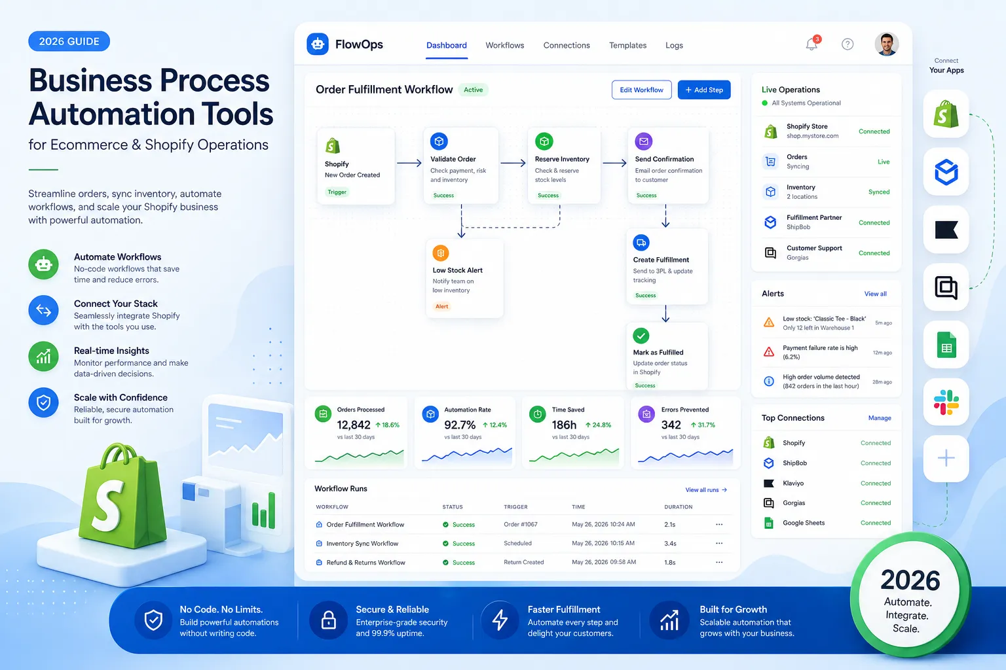Select the Mark as Fulfilled checkmark icon
This screenshot has width=1006, height=670.
(641, 336)
